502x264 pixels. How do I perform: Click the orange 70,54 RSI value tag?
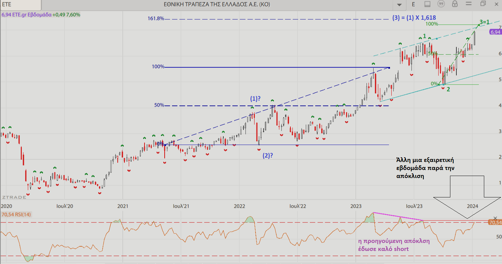coord(495,222)
